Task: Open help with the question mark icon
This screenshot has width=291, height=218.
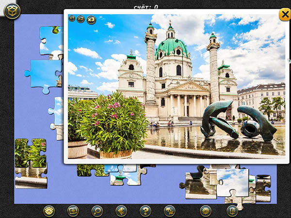Action: click(145, 211)
